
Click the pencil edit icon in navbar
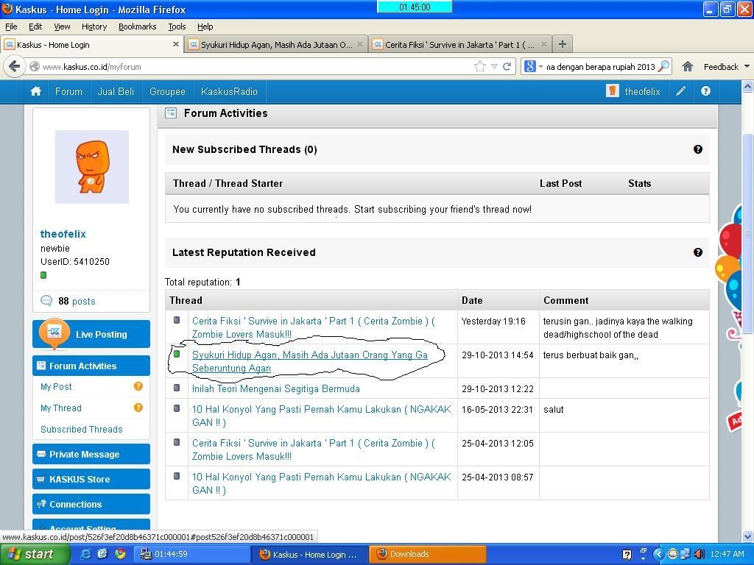click(x=680, y=91)
